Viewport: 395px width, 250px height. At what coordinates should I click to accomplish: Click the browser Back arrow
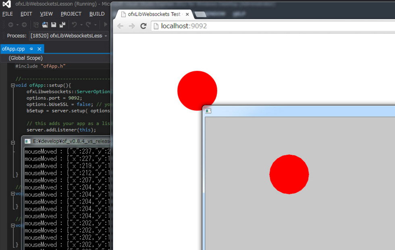(121, 26)
